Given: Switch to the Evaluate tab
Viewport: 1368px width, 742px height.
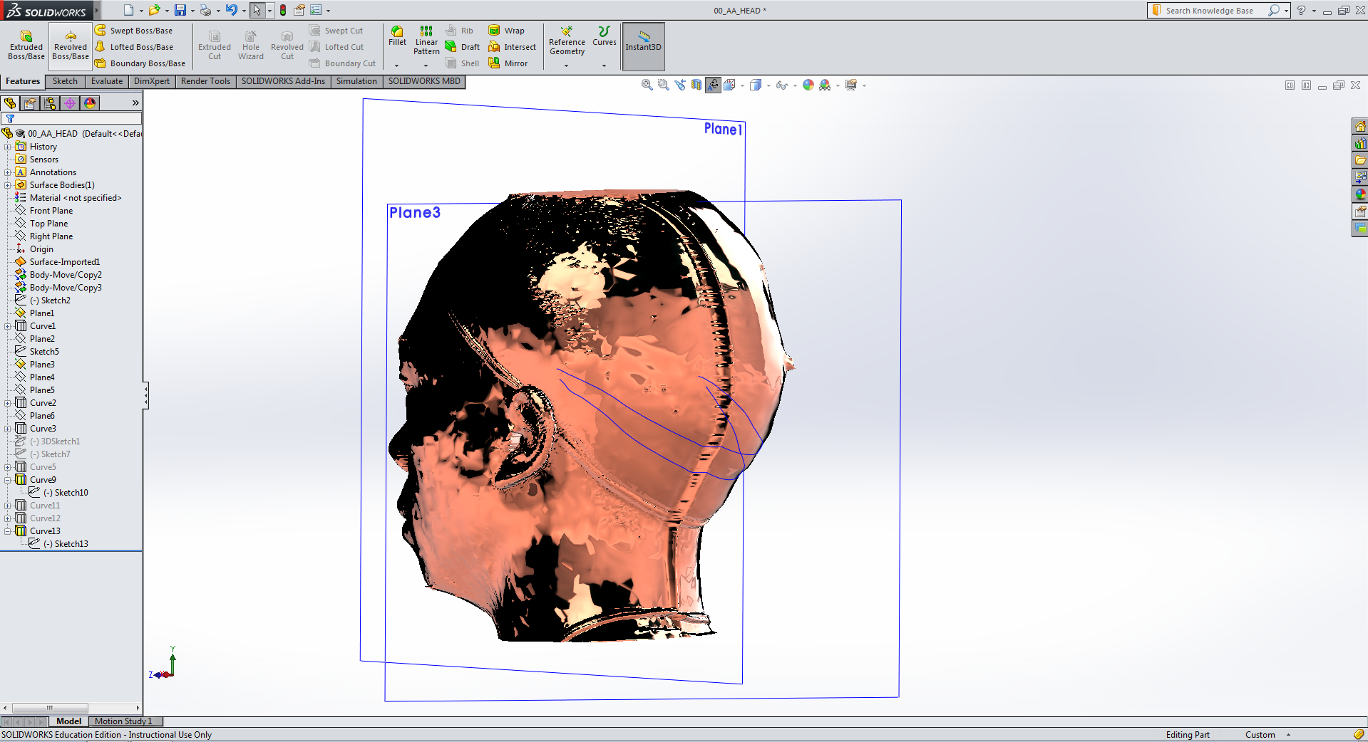Looking at the screenshot, I should point(107,81).
